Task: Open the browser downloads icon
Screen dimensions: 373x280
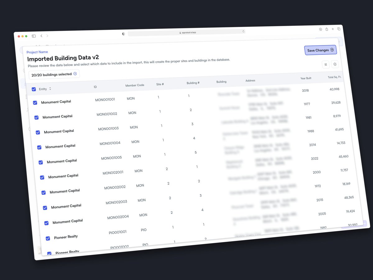Action: (x=320, y=29)
